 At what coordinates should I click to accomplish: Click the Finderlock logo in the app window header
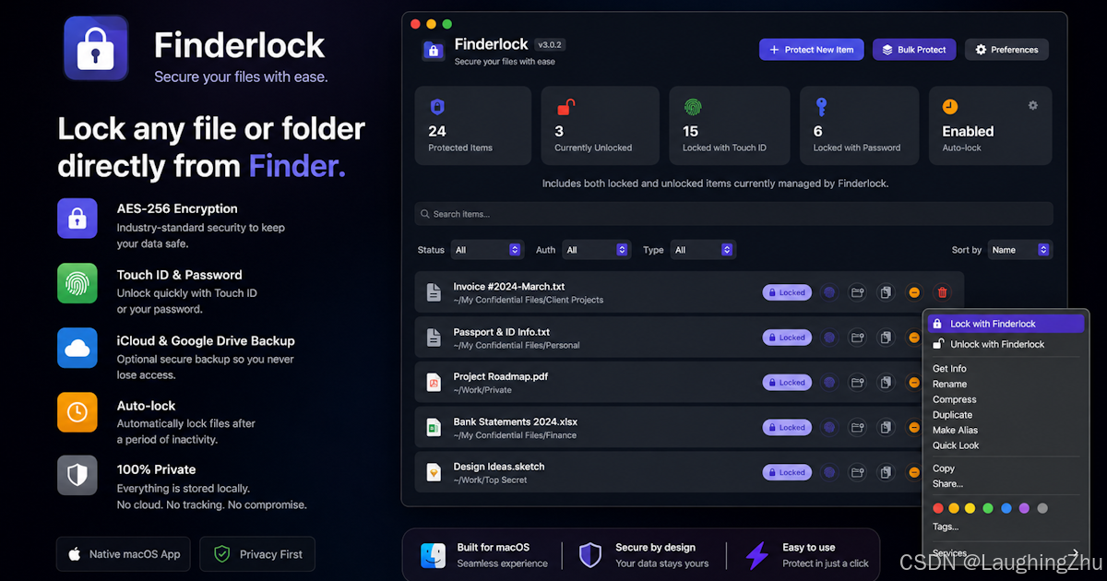click(x=434, y=51)
